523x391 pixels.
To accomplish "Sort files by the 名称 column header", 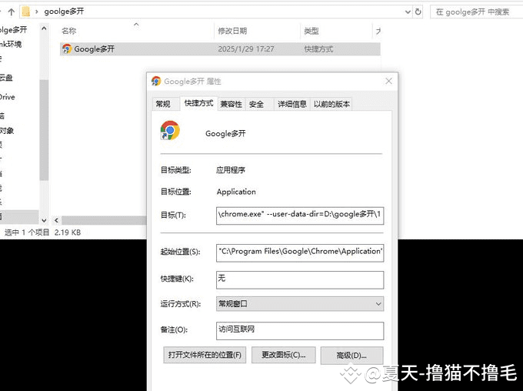I will (x=69, y=31).
